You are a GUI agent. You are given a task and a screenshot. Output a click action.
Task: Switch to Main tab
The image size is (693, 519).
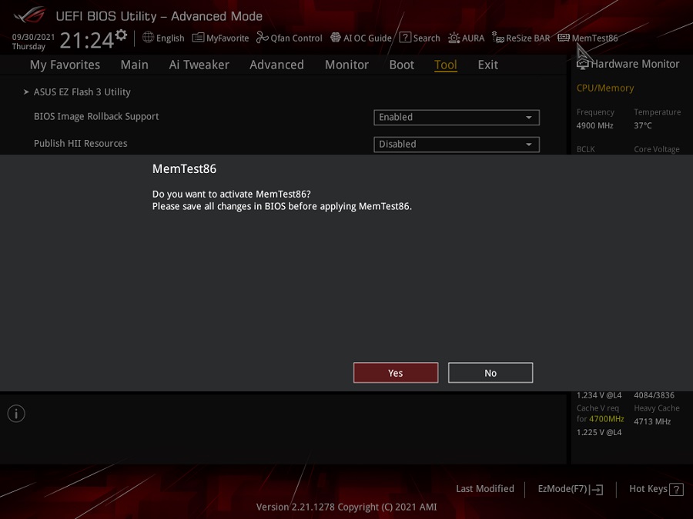[134, 65]
